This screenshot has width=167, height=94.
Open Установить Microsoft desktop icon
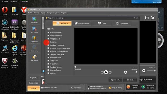pyautogui.click(x=5, y=25)
